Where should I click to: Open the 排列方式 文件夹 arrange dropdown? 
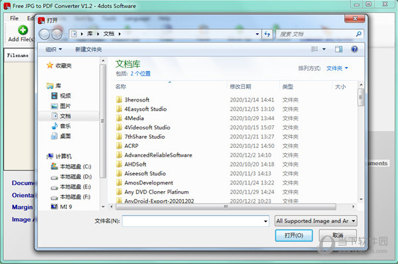click(337, 68)
